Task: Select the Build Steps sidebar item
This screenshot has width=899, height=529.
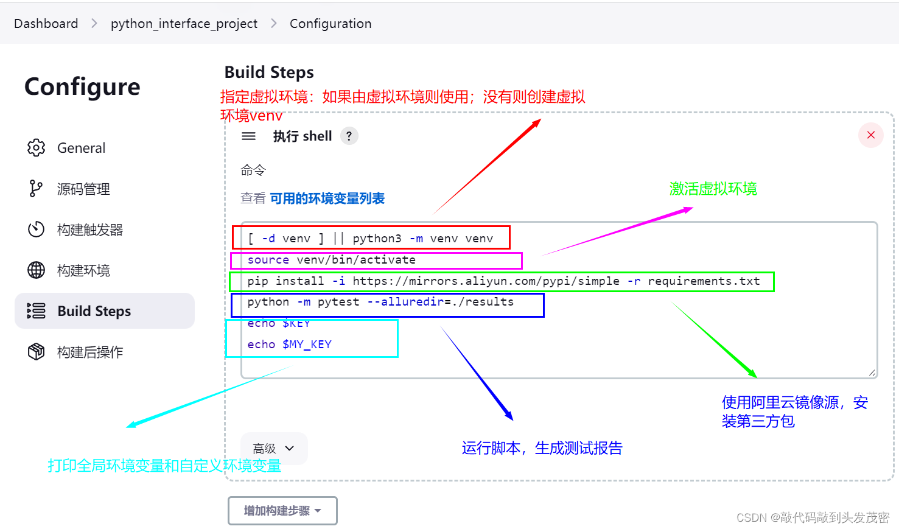Action: (x=105, y=311)
